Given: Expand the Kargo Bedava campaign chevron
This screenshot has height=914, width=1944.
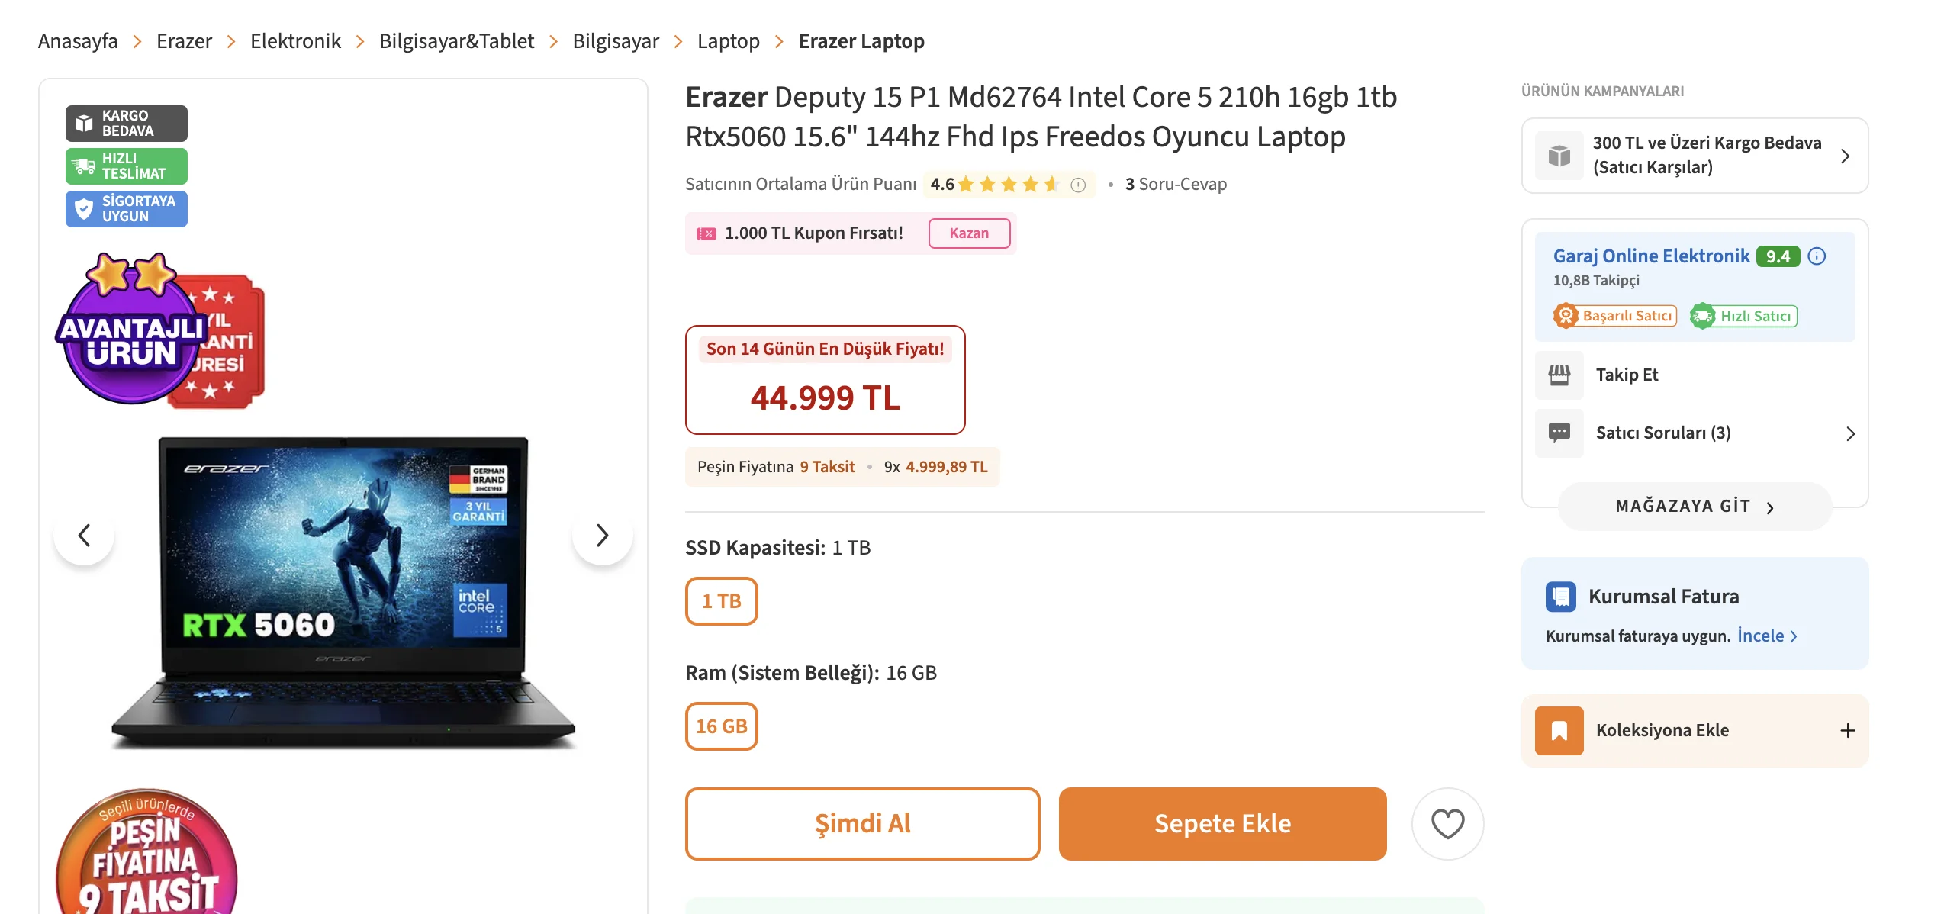Looking at the screenshot, I should click(x=1845, y=156).
